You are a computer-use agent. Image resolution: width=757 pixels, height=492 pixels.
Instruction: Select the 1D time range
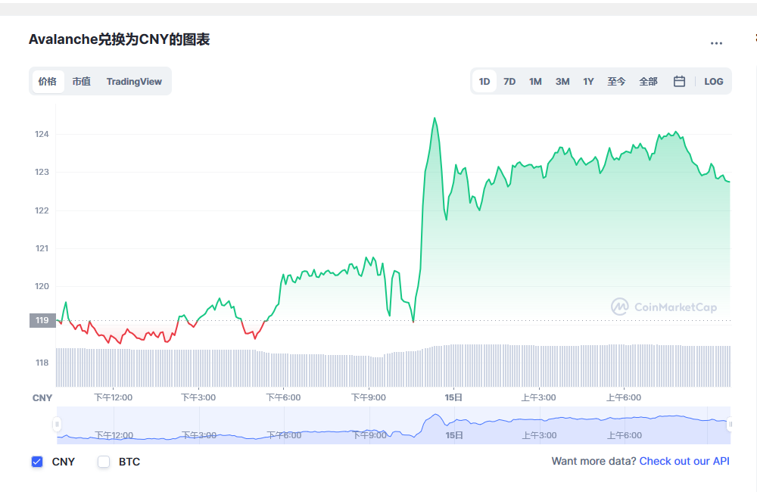coord(484,81)
